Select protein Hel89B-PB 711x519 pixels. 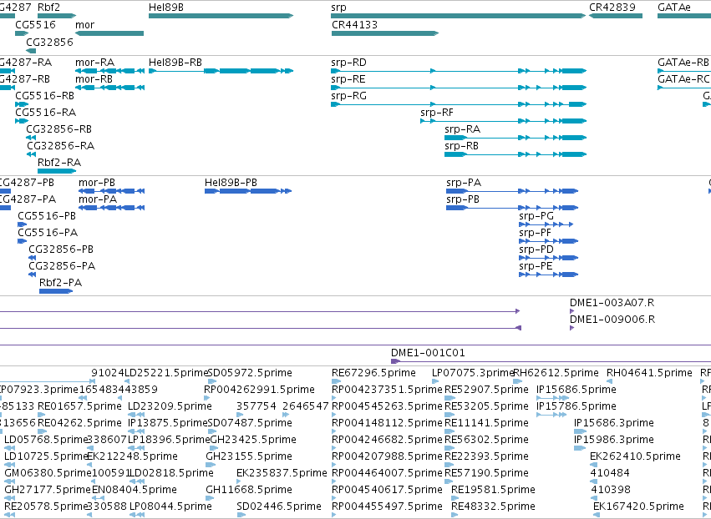[248, 191]
